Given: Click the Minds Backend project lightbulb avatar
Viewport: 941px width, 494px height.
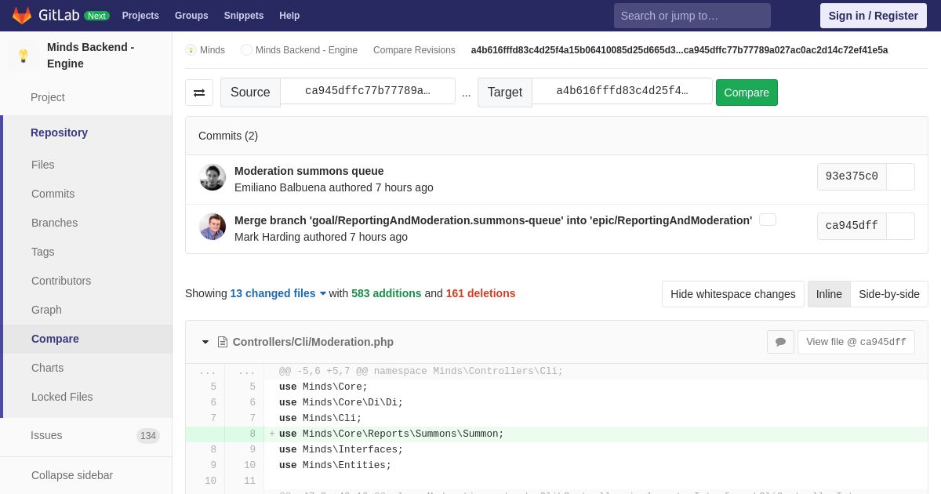Looking at the screenshot, I should [24, 56].
